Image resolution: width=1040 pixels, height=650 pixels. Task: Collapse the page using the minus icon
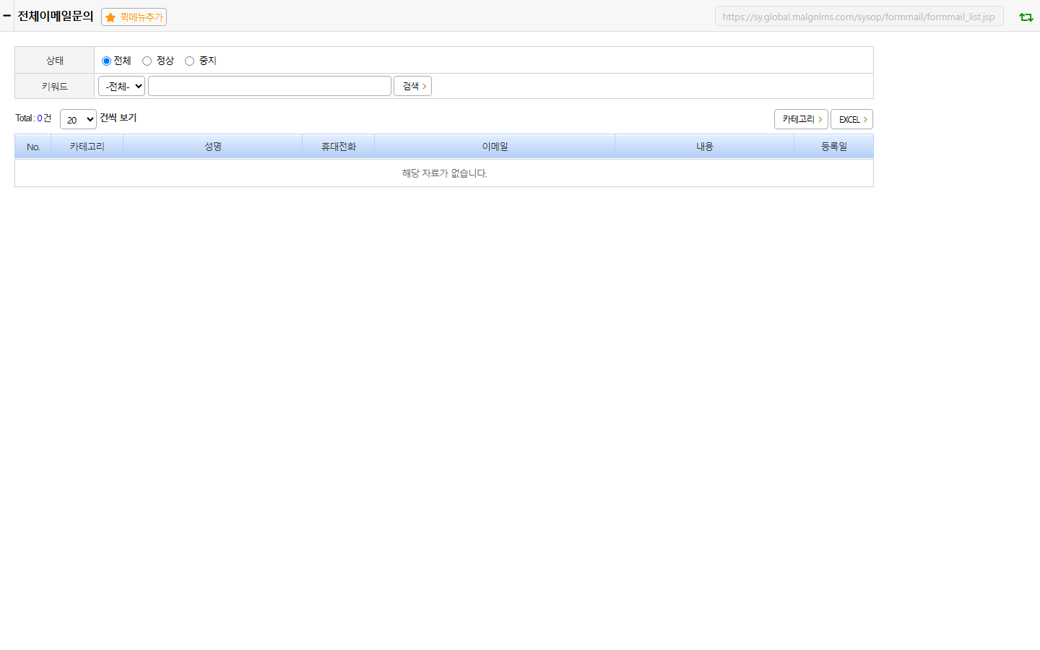(6, 15)
